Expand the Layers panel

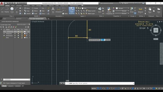click(x=83, y=16)
